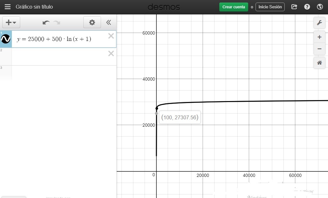The height and width of the screenshot is (198, 328).
Task: Click the expression y = 25000 + 500·ln(x+1)
Action: [54, 39]
